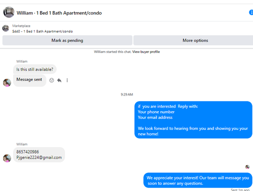
Task: Click the blue conversation info icon
Action: tap(251, 13)
